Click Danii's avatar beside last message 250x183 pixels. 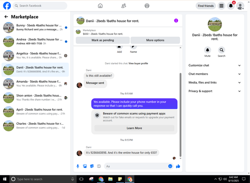pyautogui.click(x=79, y=153)
